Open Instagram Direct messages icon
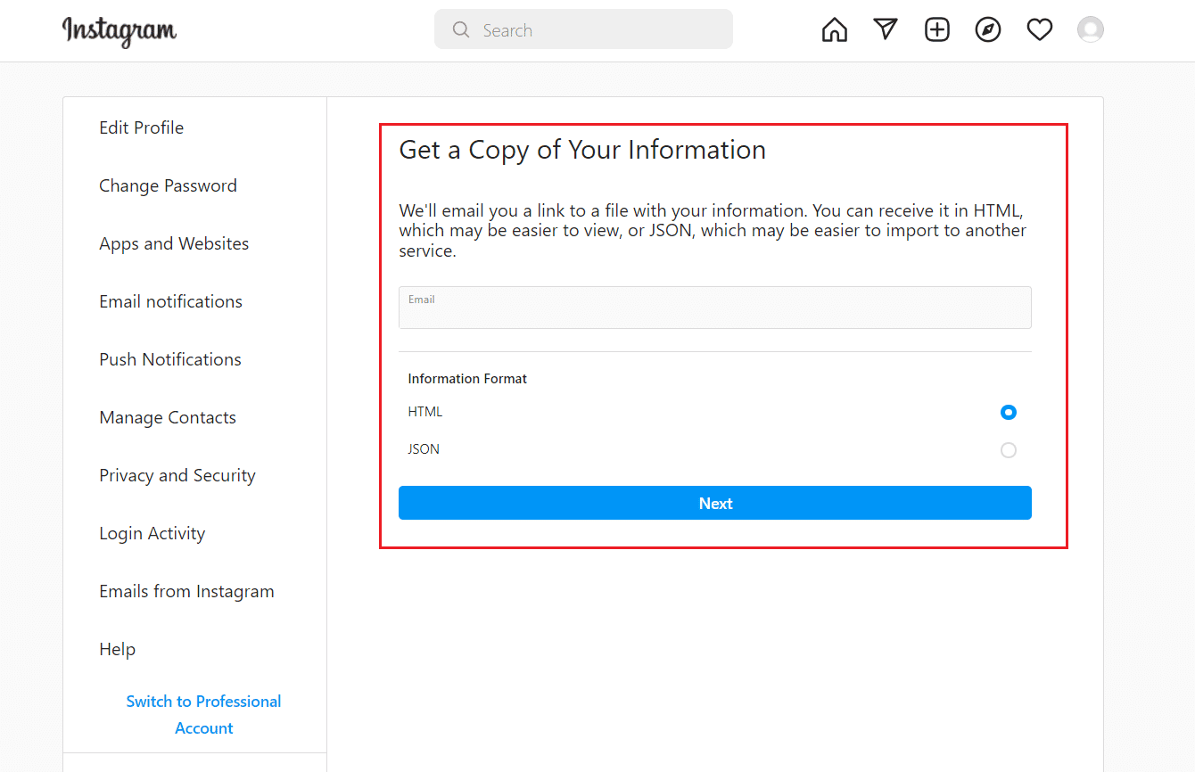This screenshot has width=1195, height=772. [886, 29]
